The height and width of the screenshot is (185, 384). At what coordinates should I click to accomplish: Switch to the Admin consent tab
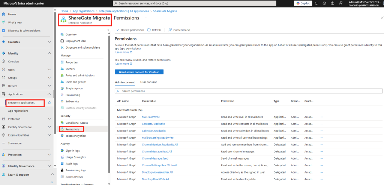124,82
